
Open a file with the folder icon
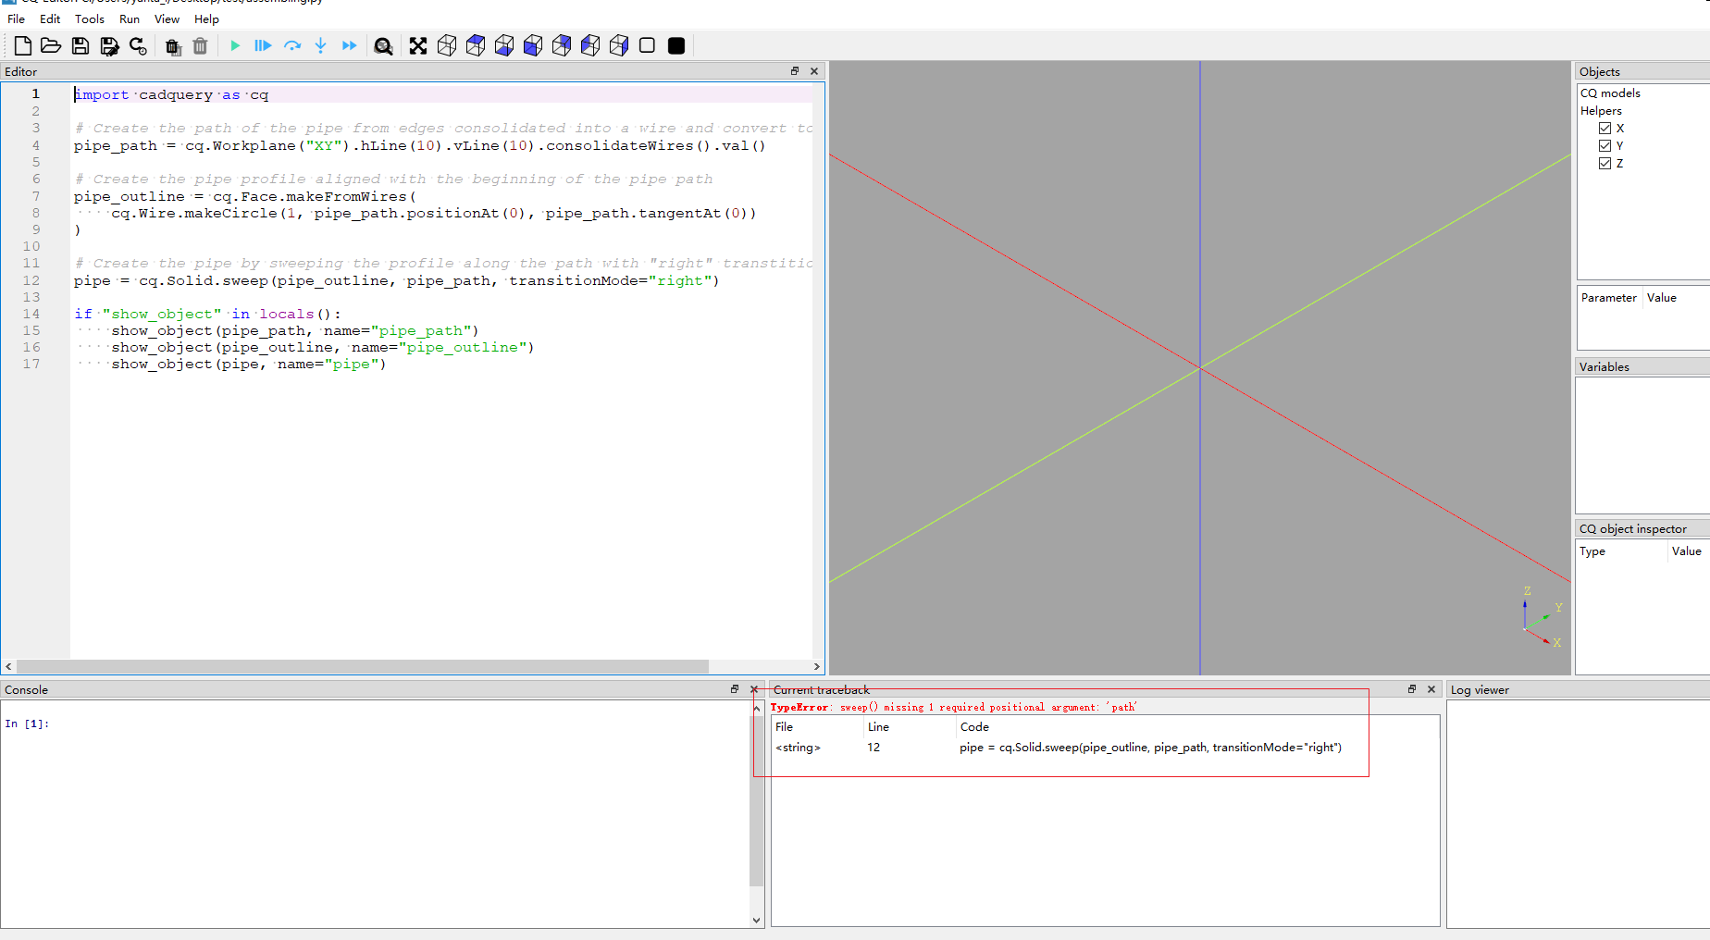[51, 45]
